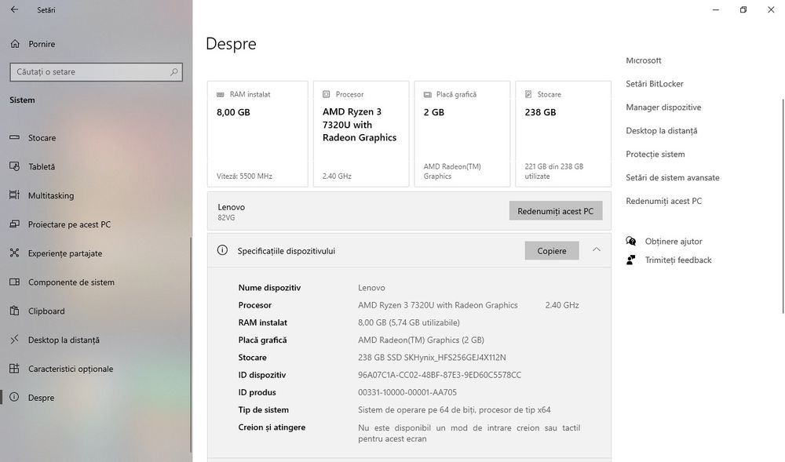
Task: Open the RAM instalat card
Action: 257,134
